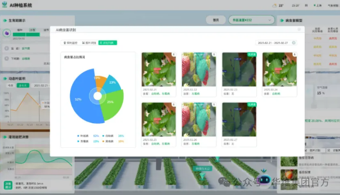Select the green active third tab

point(107,43)
